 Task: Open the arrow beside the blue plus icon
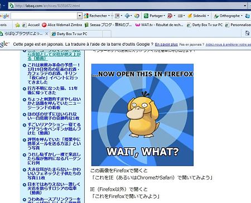131,16
